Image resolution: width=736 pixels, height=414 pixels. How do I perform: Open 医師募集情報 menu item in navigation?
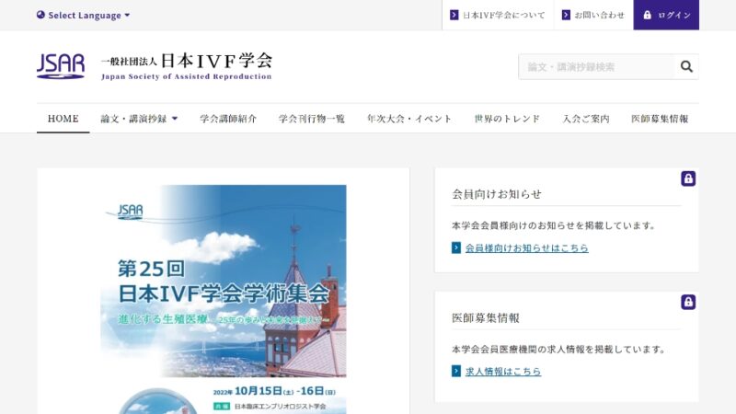(x=660, y=119)
